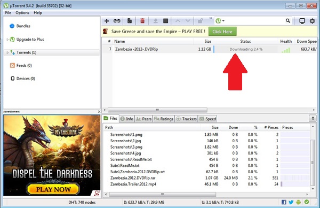The image size is (320, 208).
Task: Switch to the Peers tab
Action: coord(143,119)
